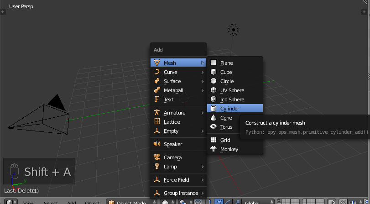Click the Cone mesh icon
The image size is (370, 204).
(214, 118)
